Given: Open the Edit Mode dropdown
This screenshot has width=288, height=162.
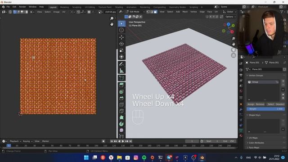Looking at the screenshot, I should [135, 12].
